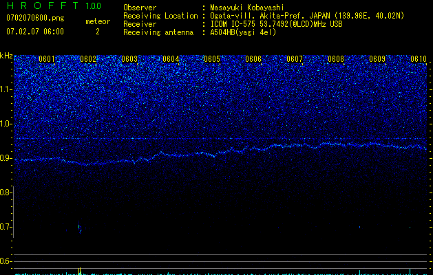Click the 1.1 kHz frequency label
The width and height of the screenshot is (433, 275).
[6, 89]
